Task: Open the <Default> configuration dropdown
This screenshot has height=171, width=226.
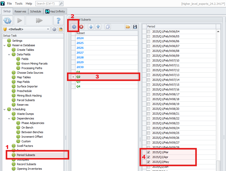Action: (x=48, y=29)
